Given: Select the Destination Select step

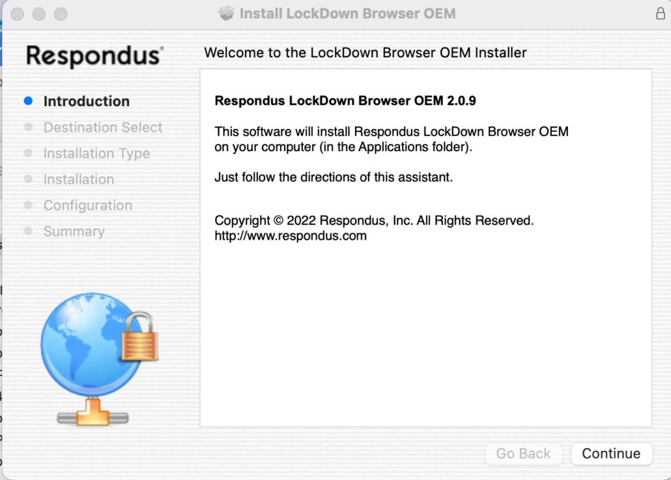Looking at the screenshot, I should pyautogui.click(x=103, y=127).
